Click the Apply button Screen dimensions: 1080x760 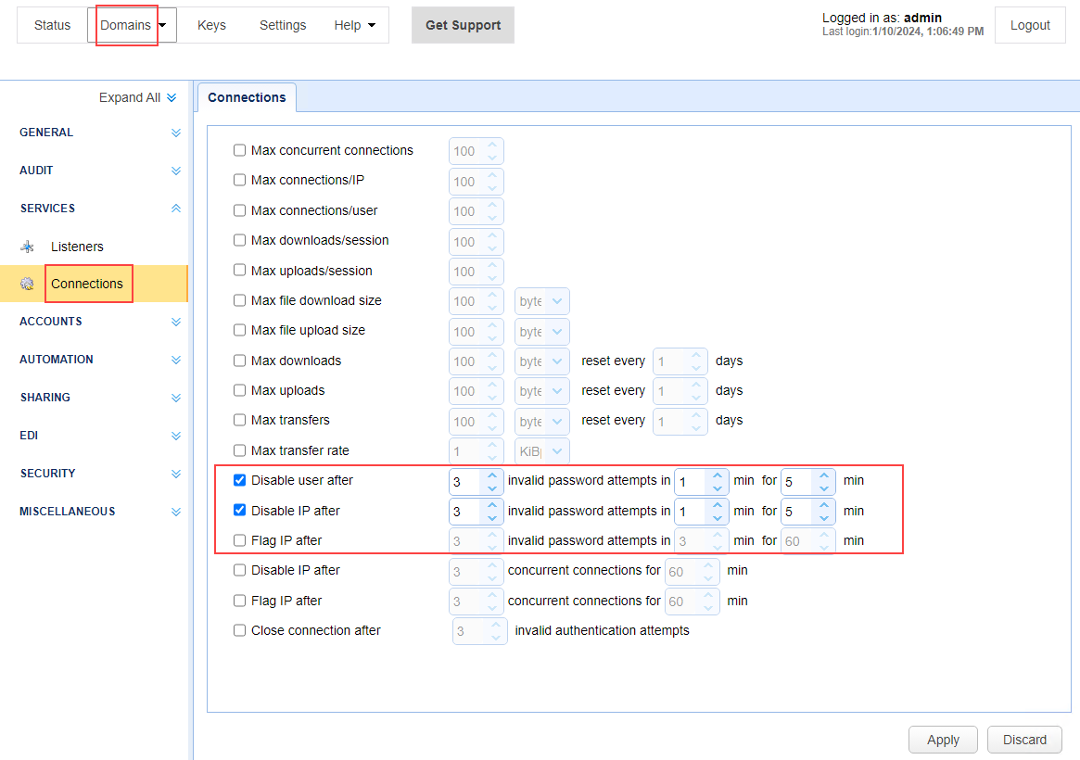(943, 740)
